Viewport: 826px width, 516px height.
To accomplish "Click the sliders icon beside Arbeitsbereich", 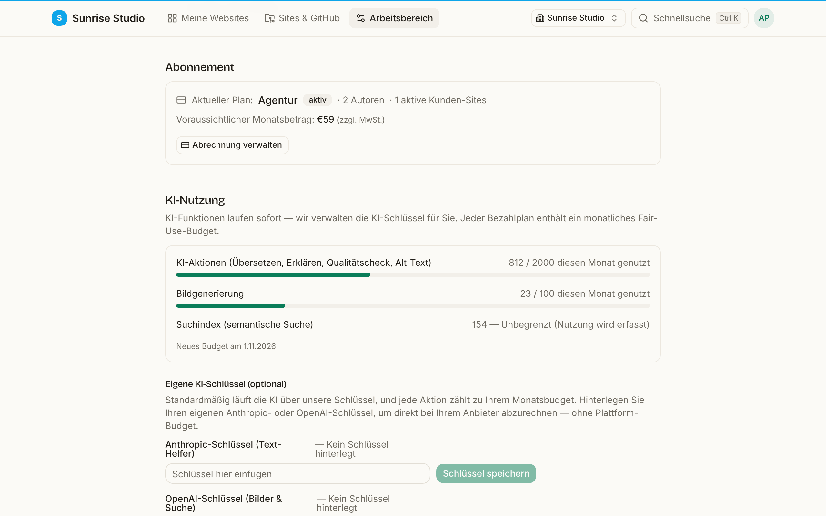I will [x=361, y=18].
